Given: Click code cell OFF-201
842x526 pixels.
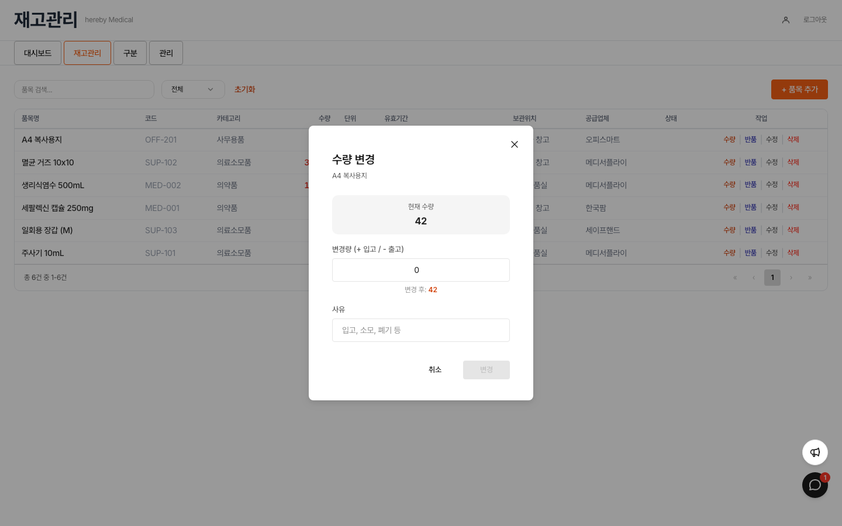Looking at the screenshot, I should point(161,140).
